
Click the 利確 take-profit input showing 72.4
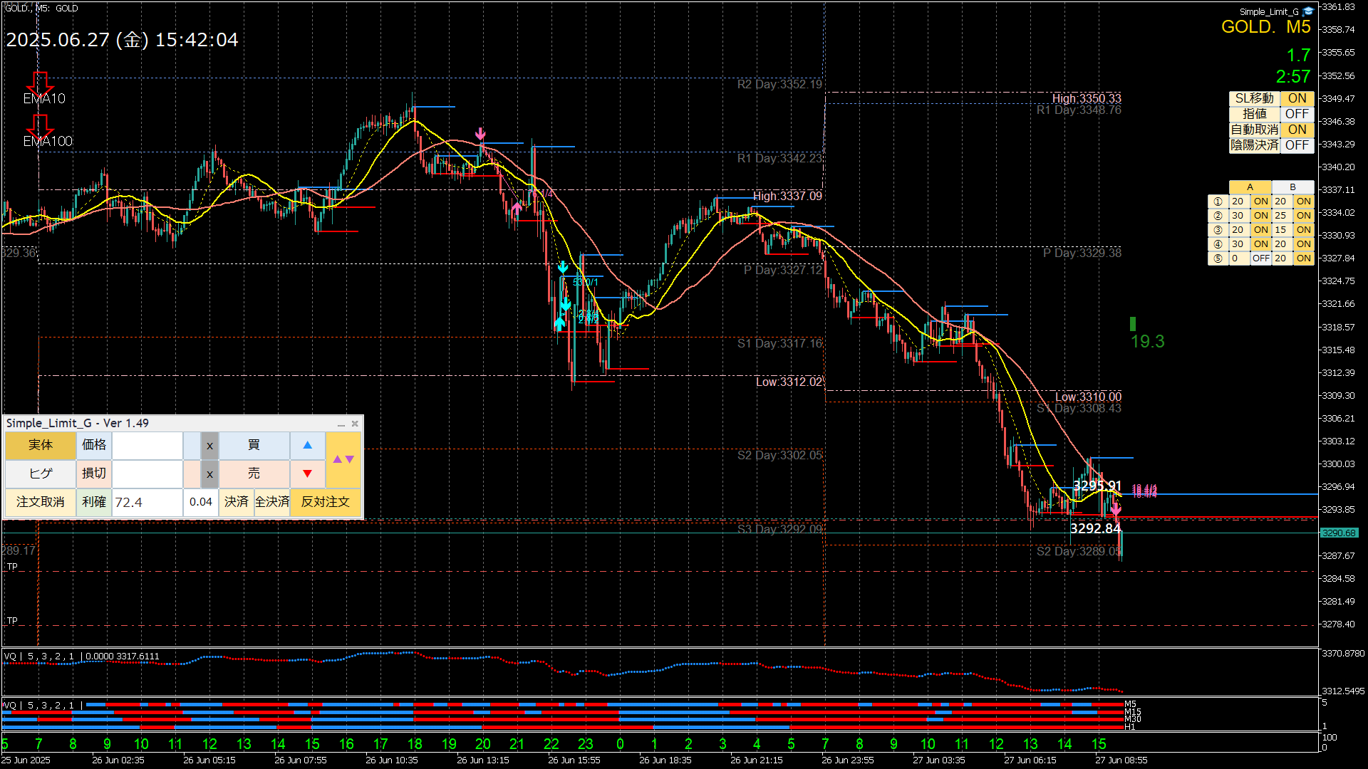(x=147, y=502)
